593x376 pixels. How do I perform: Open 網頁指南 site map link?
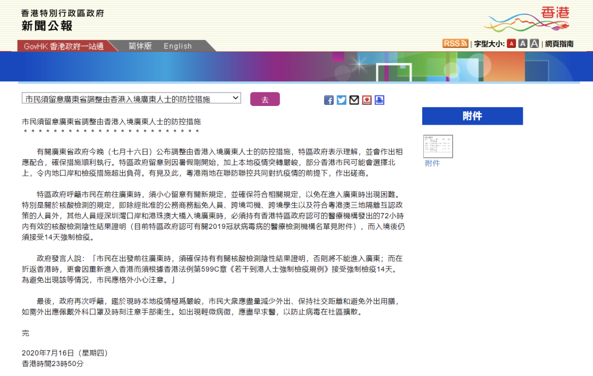point(560,44)
